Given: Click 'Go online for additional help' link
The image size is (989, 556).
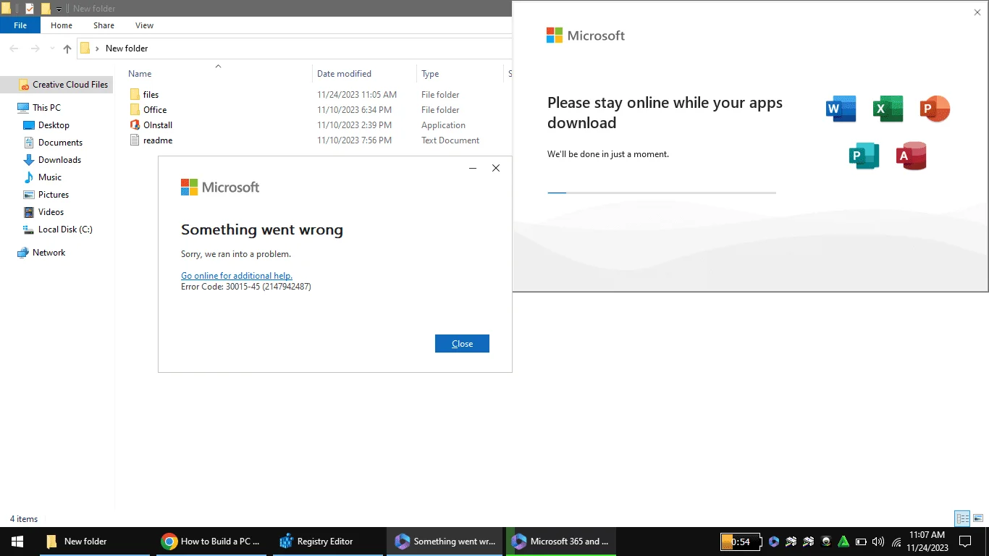Looking at the screenshot, I should 237,276.
